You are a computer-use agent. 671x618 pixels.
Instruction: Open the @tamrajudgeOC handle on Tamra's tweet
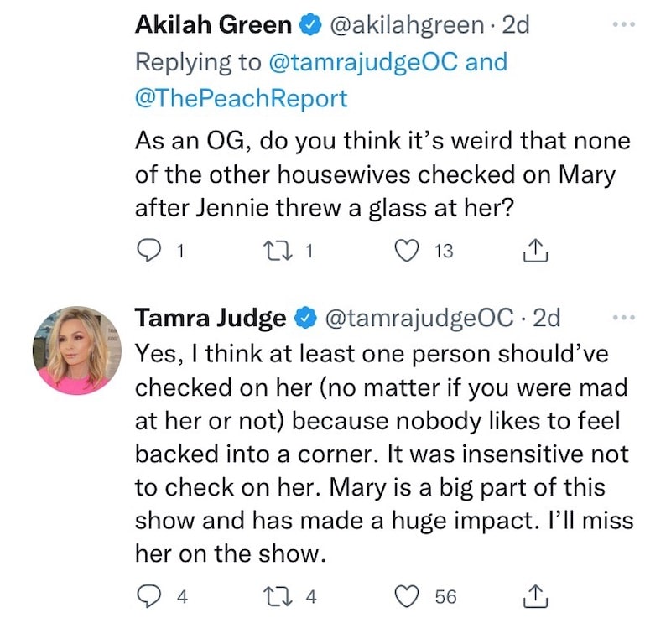[x=418, y=319]
